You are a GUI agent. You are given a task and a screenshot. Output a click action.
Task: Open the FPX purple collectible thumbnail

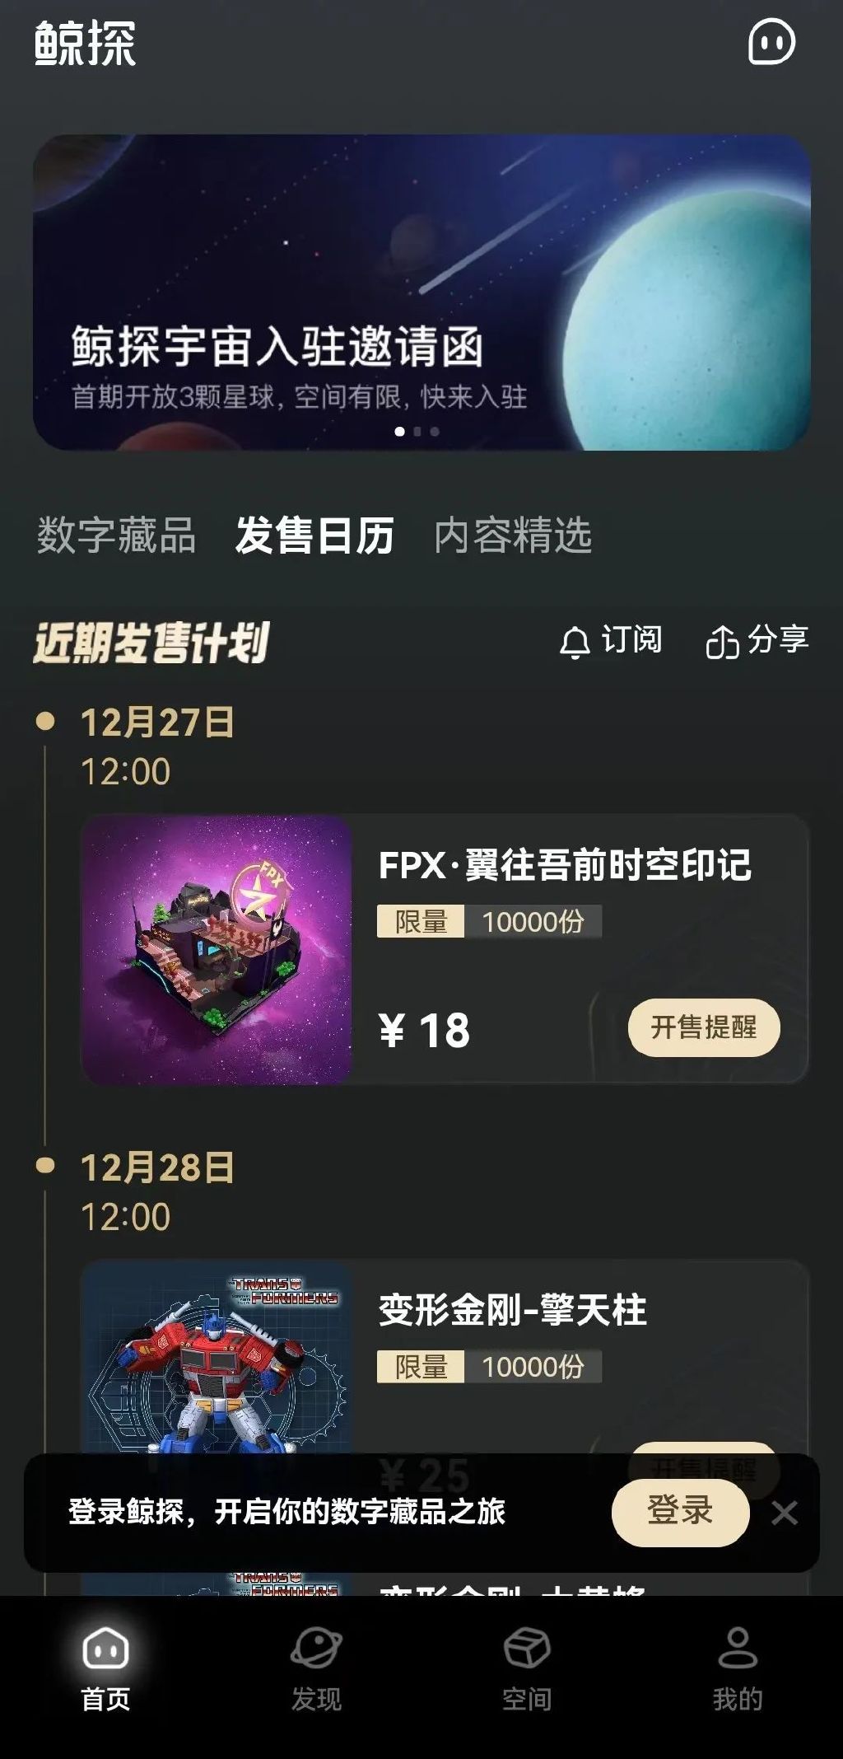tap(217, 949)
